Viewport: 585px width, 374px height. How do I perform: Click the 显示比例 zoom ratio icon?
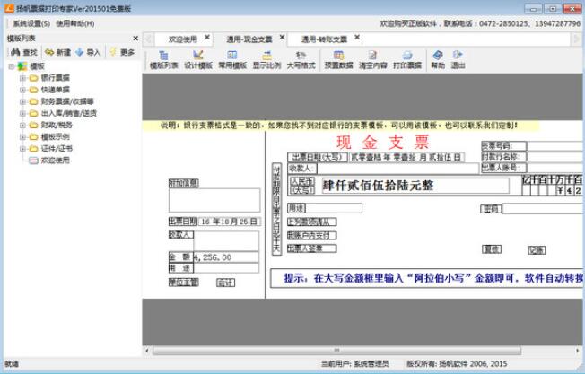point(266,59)
